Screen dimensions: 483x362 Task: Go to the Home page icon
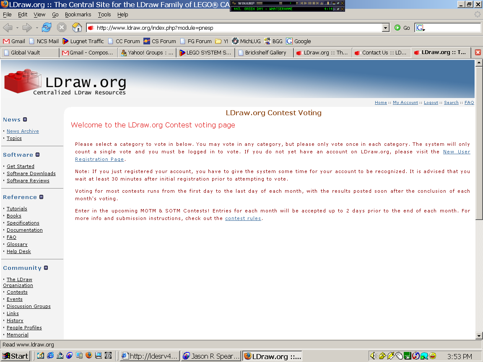pyautogui.click(x=77, y=27)
